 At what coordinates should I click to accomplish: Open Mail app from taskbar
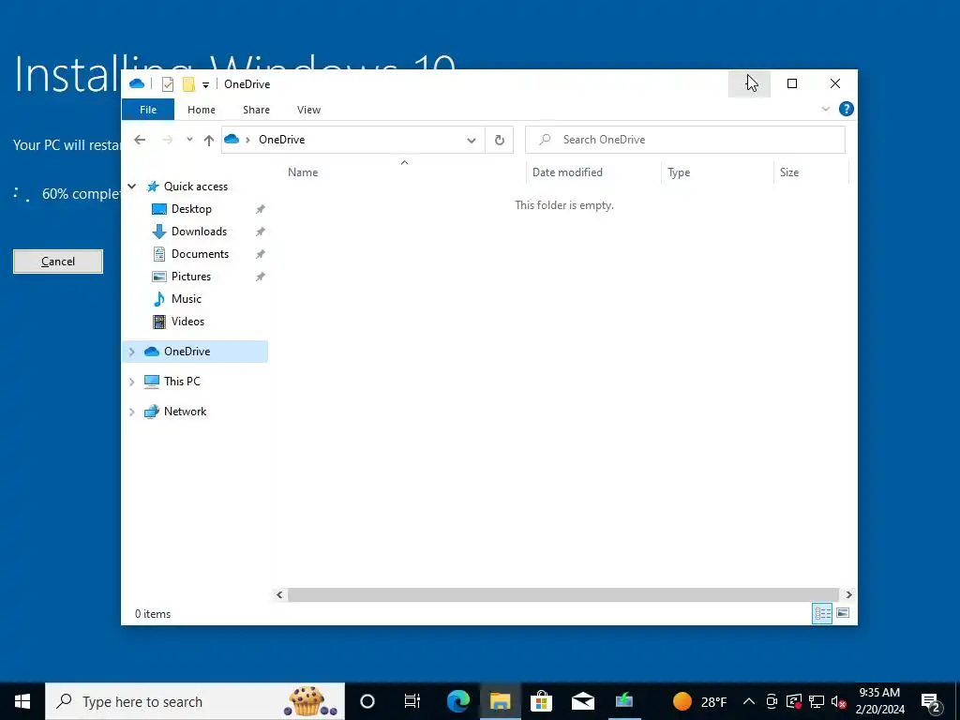click(583, 701)
